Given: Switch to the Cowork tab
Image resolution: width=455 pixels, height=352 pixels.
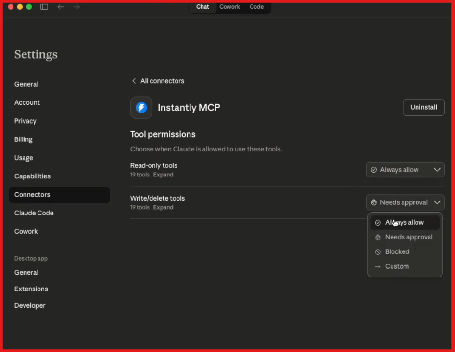Looking at the screenshot, I should click(x=229, y=7).
